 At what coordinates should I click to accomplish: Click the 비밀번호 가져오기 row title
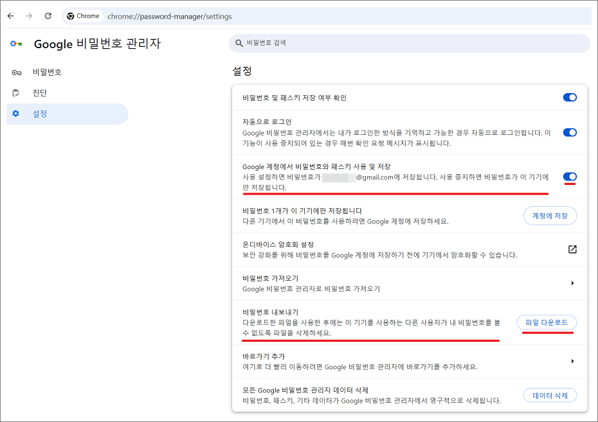click(x=271, y=278)
